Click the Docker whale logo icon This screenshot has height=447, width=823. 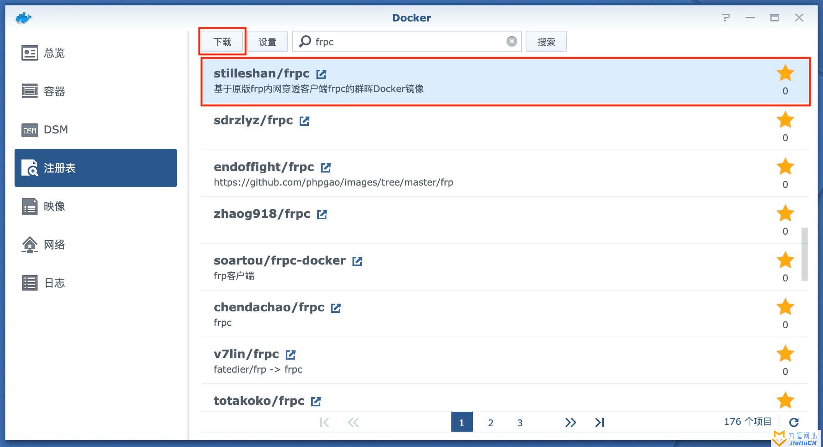(23, 18)
